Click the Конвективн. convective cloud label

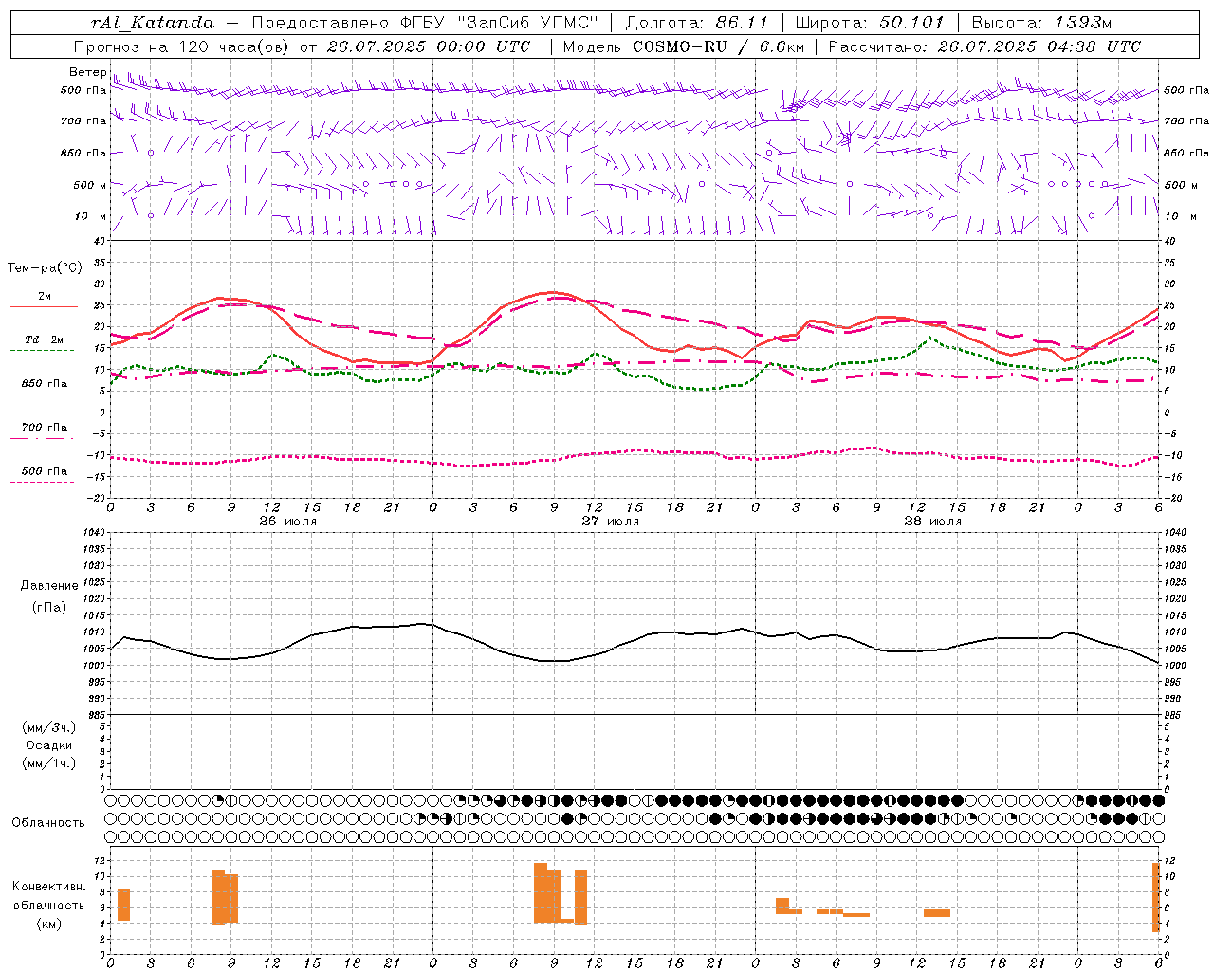tap(49, 887)
